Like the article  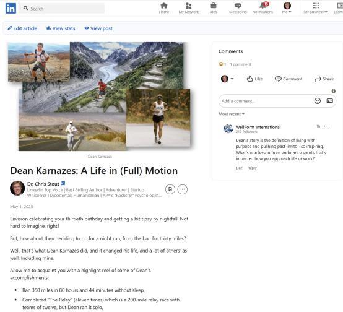(254, 79)
